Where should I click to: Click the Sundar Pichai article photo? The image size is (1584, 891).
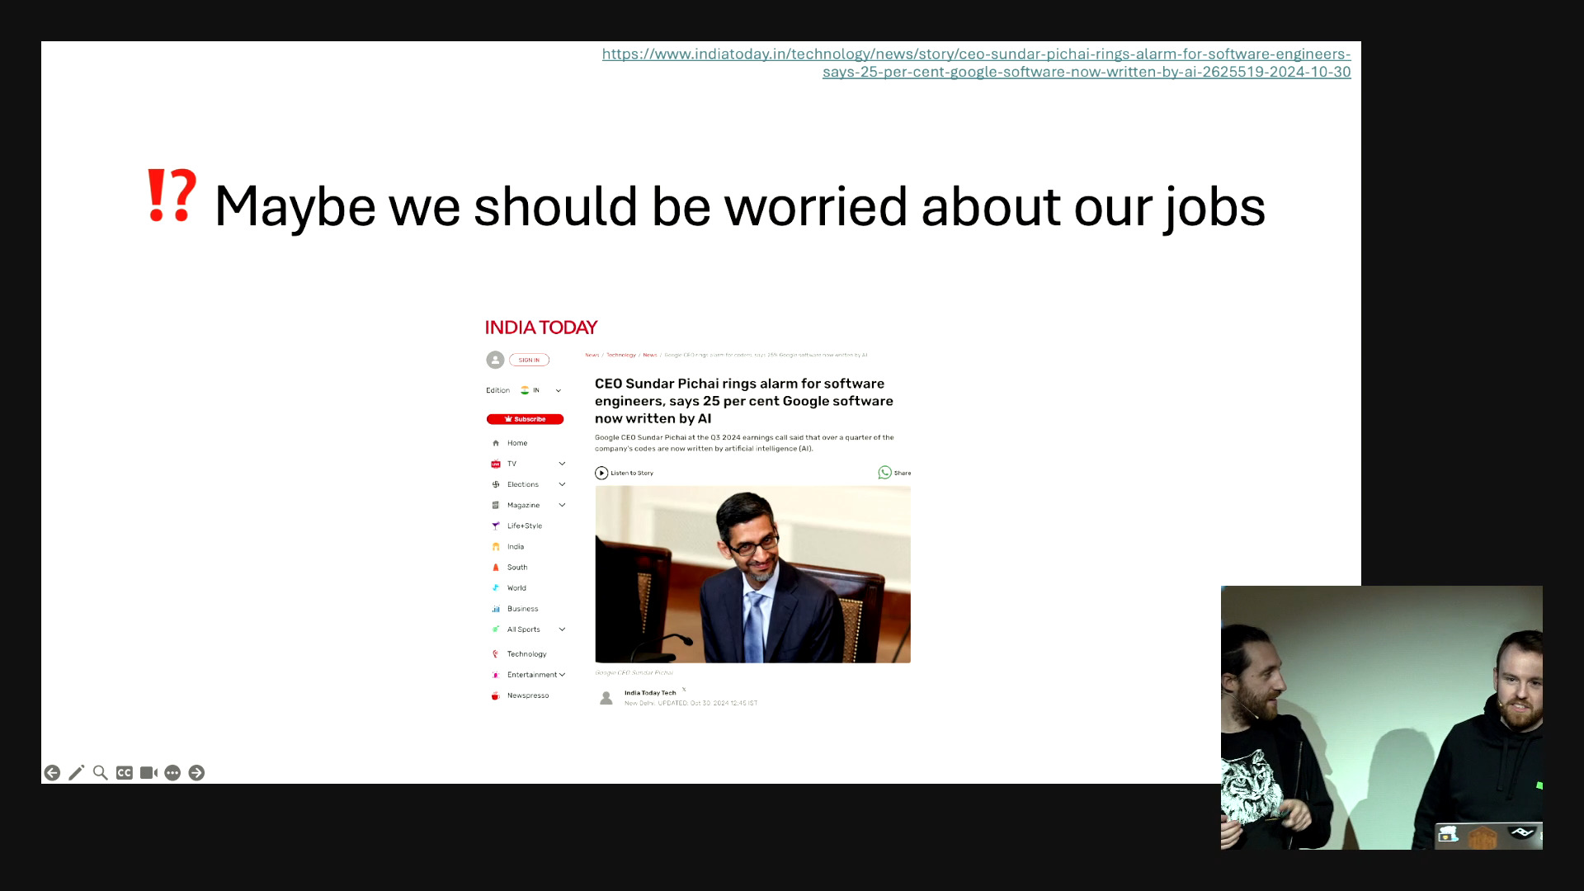752,574
